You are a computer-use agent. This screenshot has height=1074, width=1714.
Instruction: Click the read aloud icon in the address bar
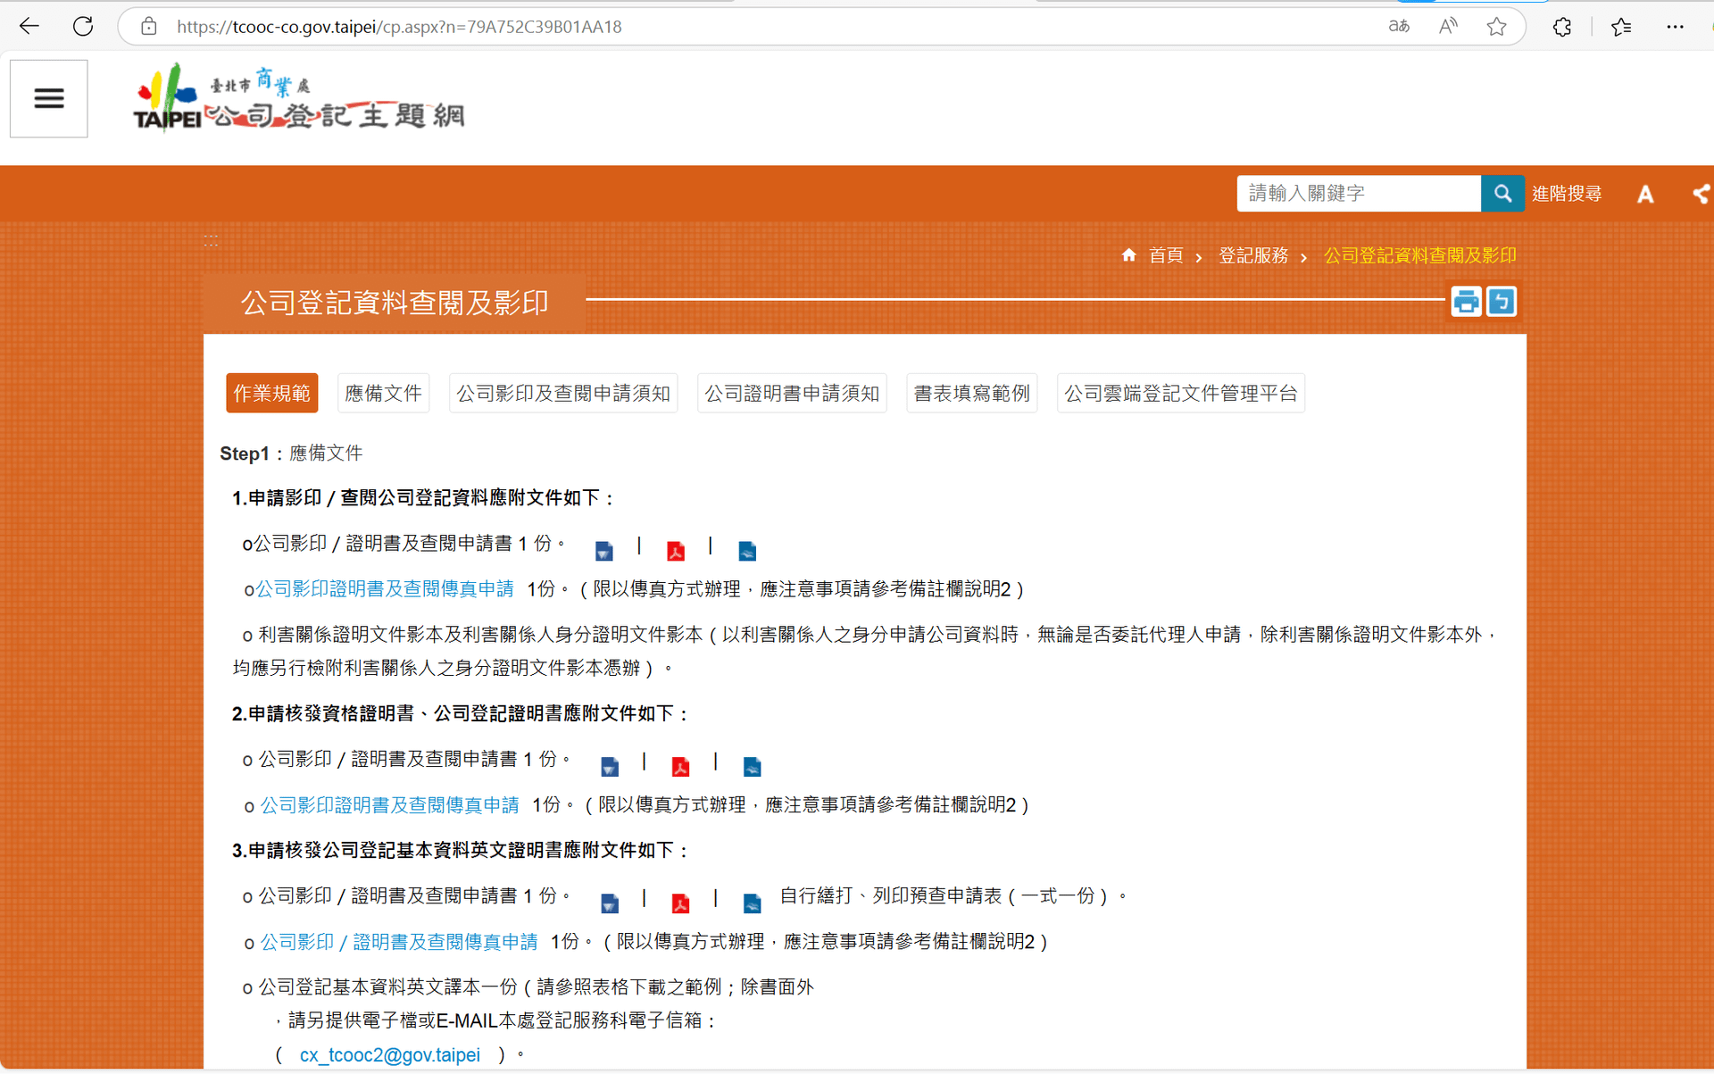tap(1447, 26)
